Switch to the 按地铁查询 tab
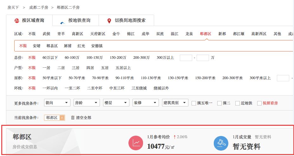Viewport: 294px width, 156px height. 75,20
